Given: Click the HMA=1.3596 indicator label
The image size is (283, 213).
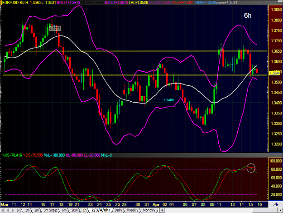Looking at the screenshot, I should click(206, 3).
